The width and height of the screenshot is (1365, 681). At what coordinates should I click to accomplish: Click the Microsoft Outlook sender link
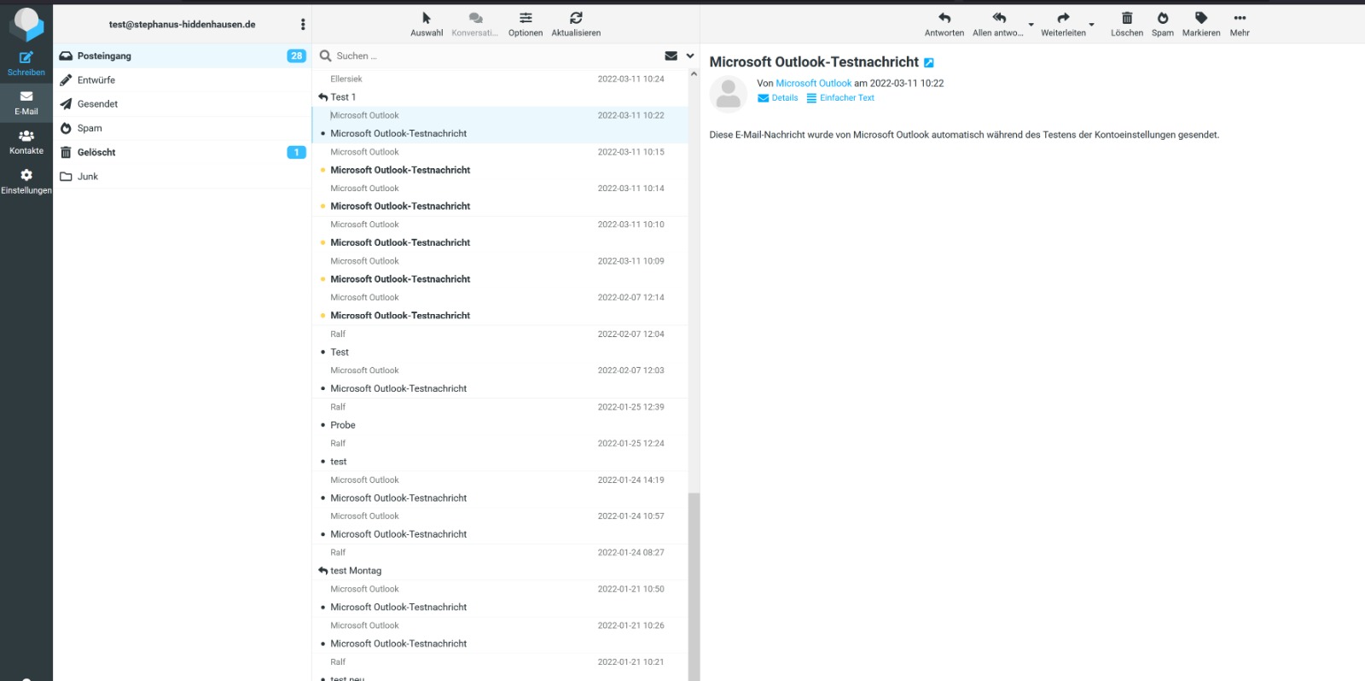[x=814, y=84]
